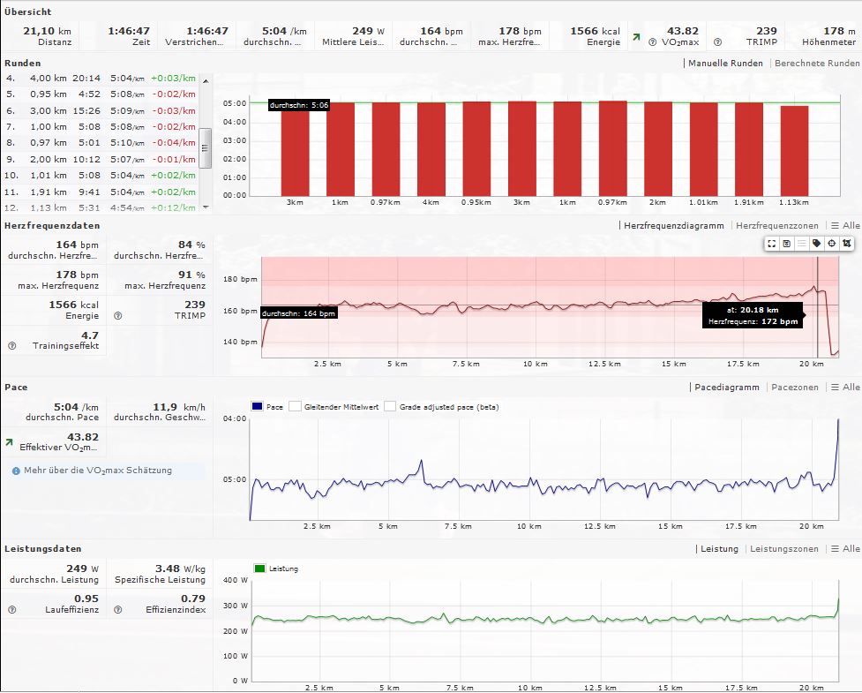Click the tag icon in heart rate chart toolbar

pyautogui.click(x=817, y=244)
